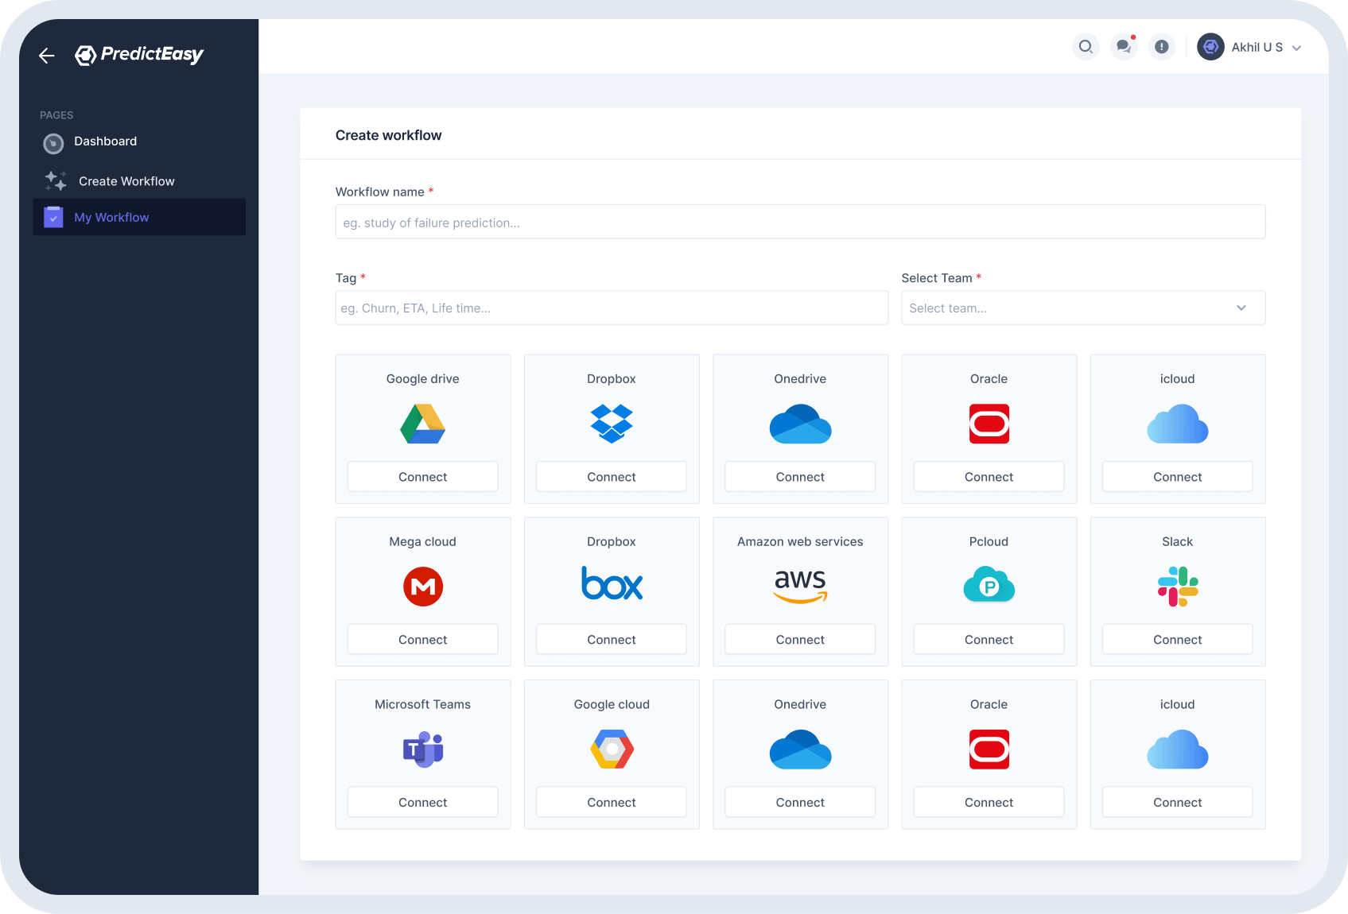Click the Slack logo
The height and width of the screenshot is (914, 1348).
coord(1178,587)
